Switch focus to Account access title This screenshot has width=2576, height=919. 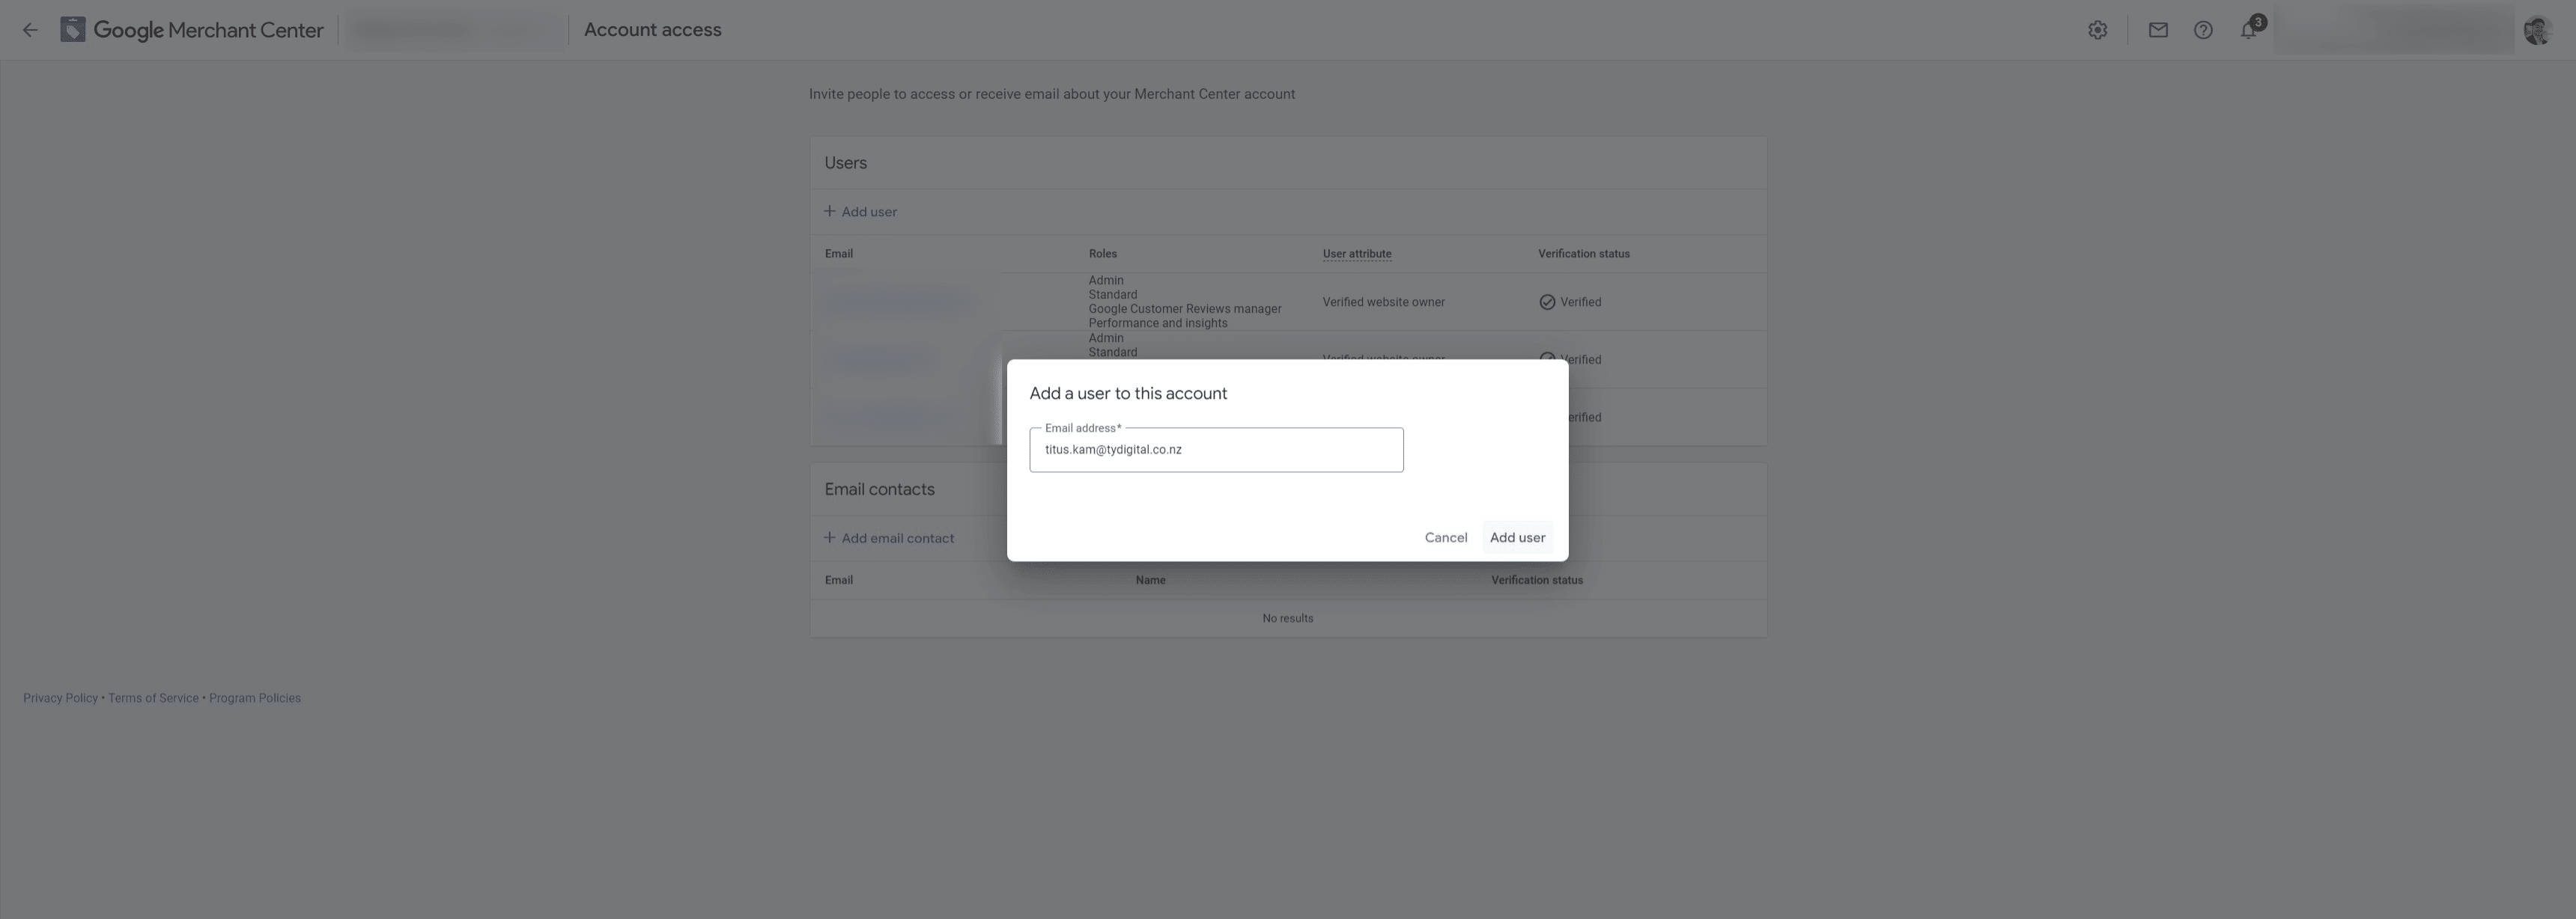pos(652,29)
